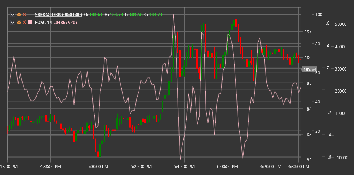Remove SBER@TQBR series with orange X
354x175 pixels.
pyautogui.click(x=25, y=15)
